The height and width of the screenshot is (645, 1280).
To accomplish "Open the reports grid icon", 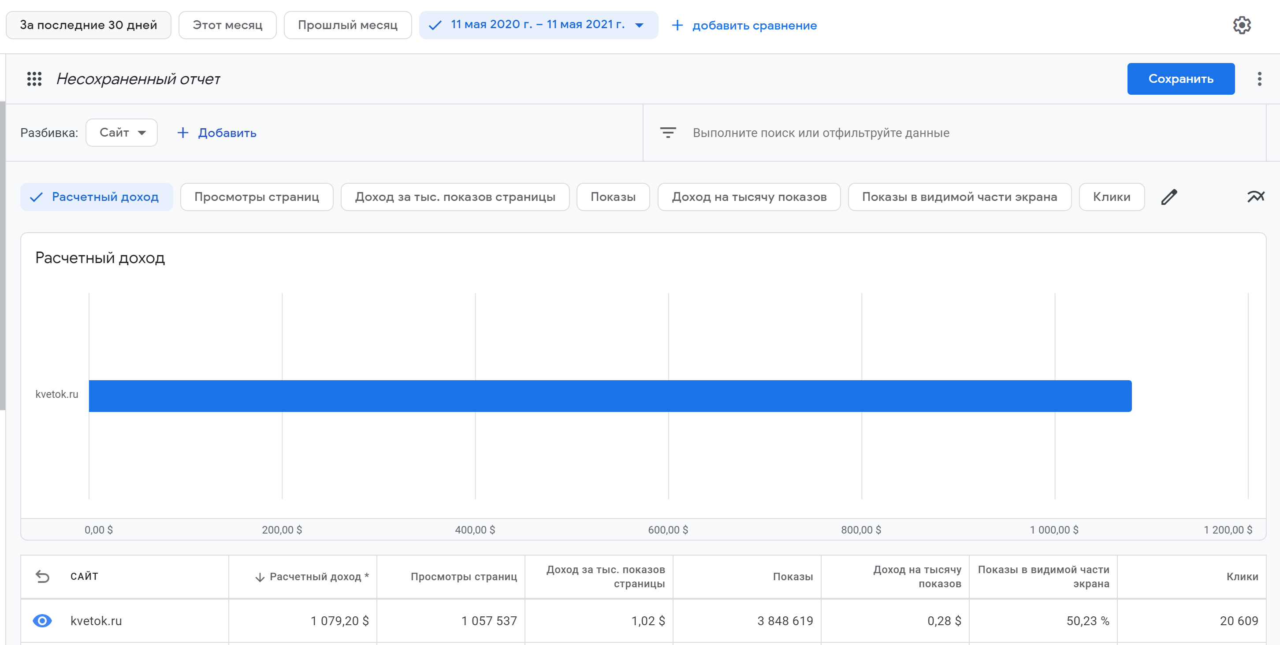I will point(34,78).
